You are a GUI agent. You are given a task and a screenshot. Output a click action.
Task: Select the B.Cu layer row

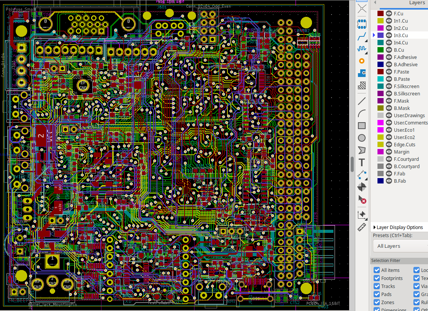tap(399, 50)
